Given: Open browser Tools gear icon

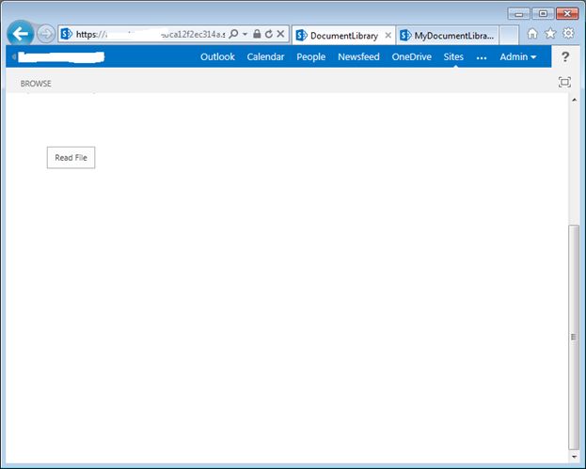Looking at the screenshot, I should tap(568, 33).
